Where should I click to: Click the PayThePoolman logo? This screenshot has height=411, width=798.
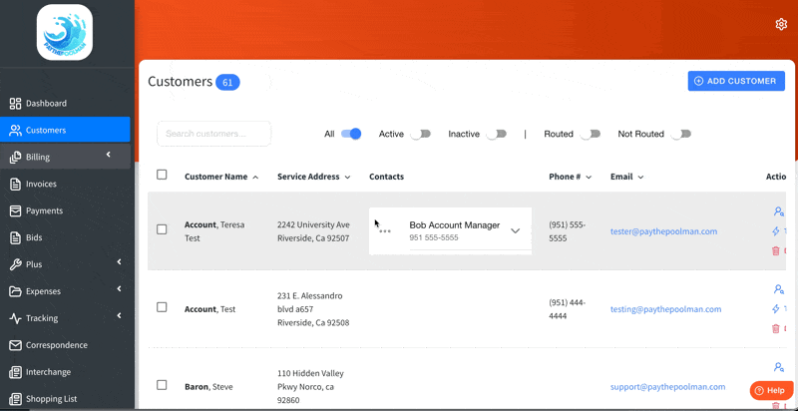click(x=65, y=32)
